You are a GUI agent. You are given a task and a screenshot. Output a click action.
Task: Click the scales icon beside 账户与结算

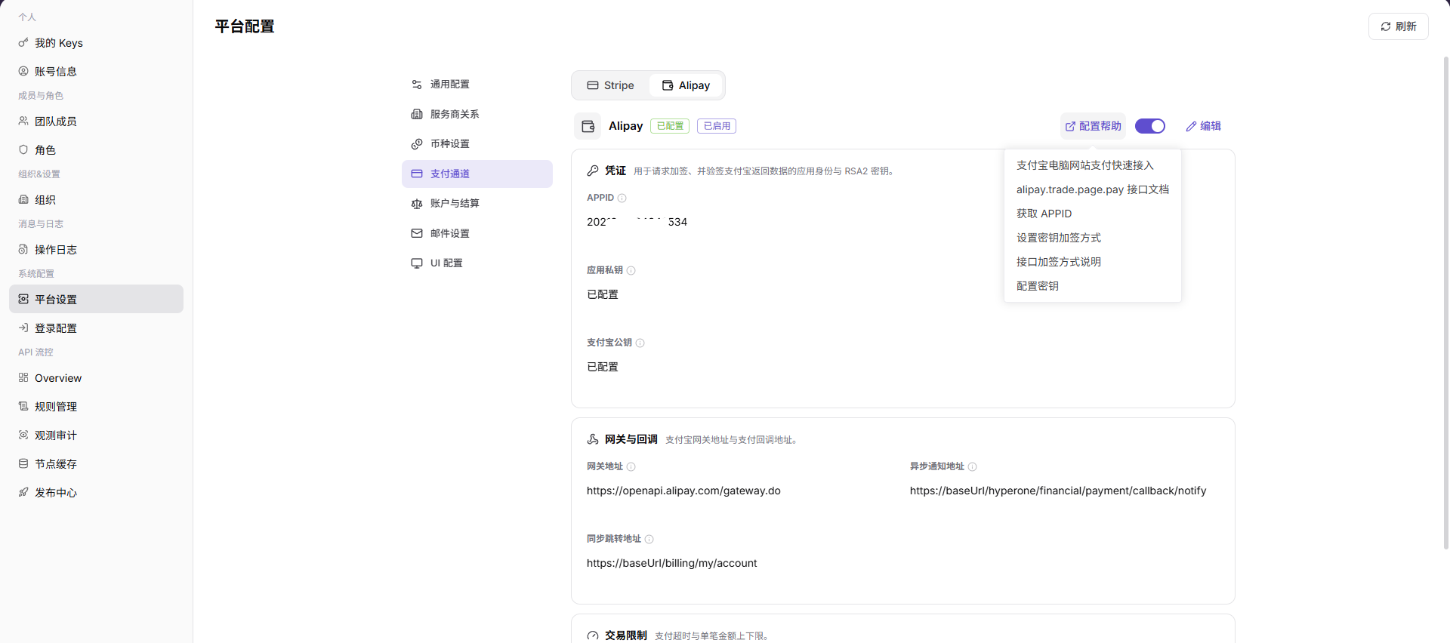[x=417, y=204]
